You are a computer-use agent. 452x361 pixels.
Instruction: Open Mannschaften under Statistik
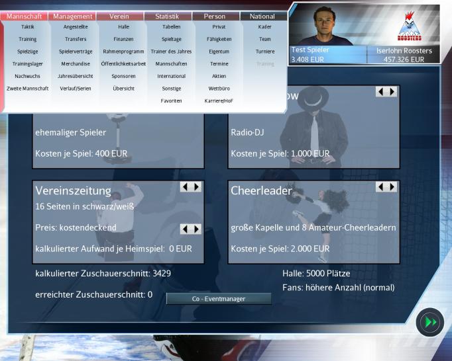tap(171, 64)
